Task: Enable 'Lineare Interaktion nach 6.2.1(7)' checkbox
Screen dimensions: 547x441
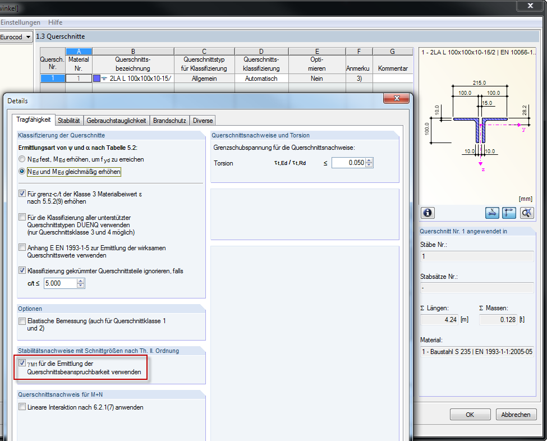Action: pos(22,407)
